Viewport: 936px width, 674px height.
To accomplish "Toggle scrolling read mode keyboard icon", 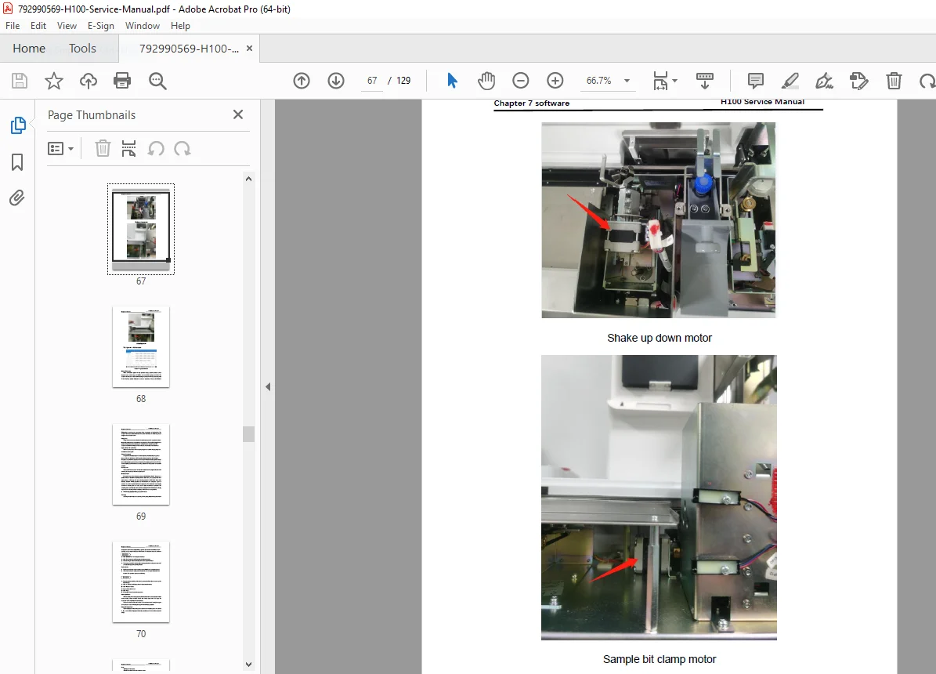I will [705, 81].
